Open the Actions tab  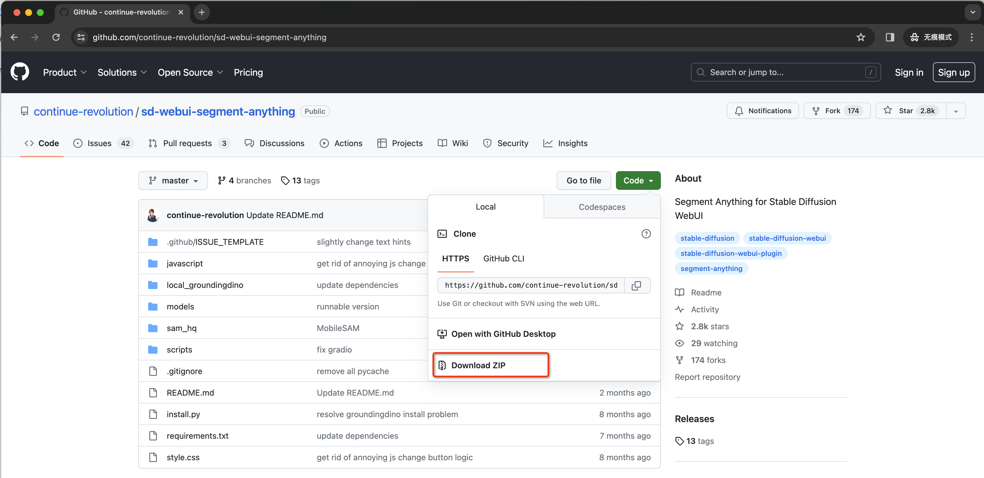pos(341,143)
